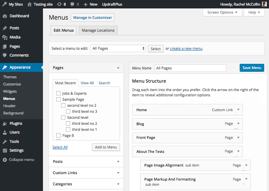The image size is (269, 191).
Task: Open the Header submenu item
Action: (10, 106)
